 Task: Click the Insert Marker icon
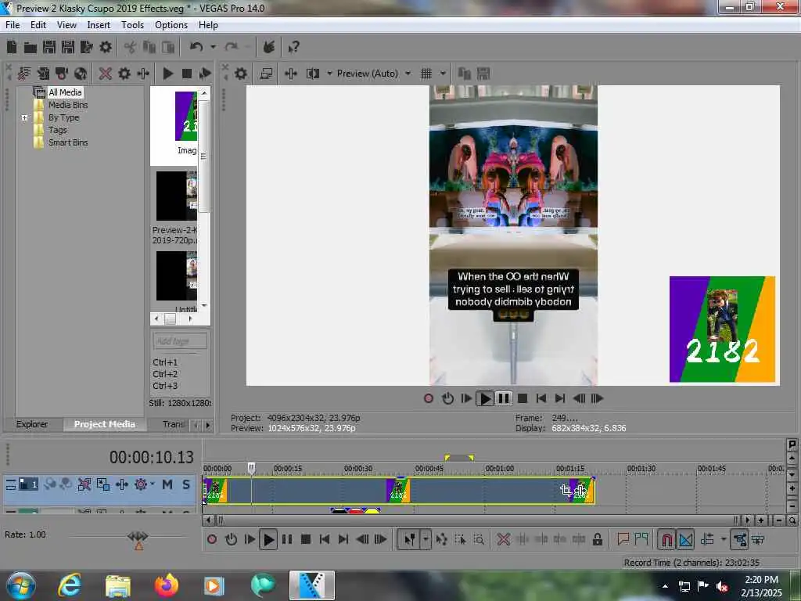coord(623,539)
